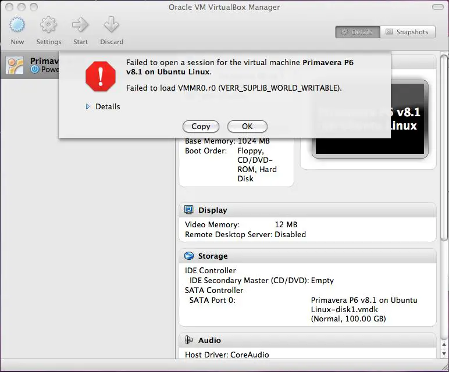The width and height of the screenshot is (449, 372).
Task: Click the Powered Off state icon
Action: point(35,69)
